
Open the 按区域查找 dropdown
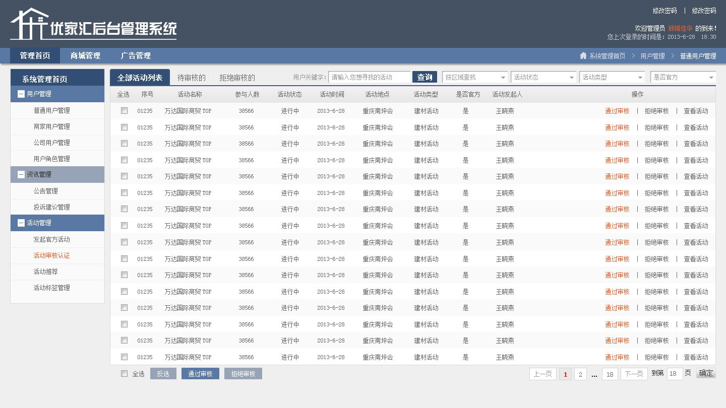[475, 77]
